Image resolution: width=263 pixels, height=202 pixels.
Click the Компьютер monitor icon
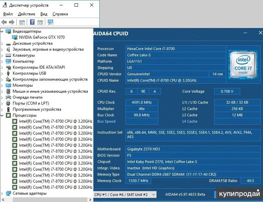[x=8, y=61]
